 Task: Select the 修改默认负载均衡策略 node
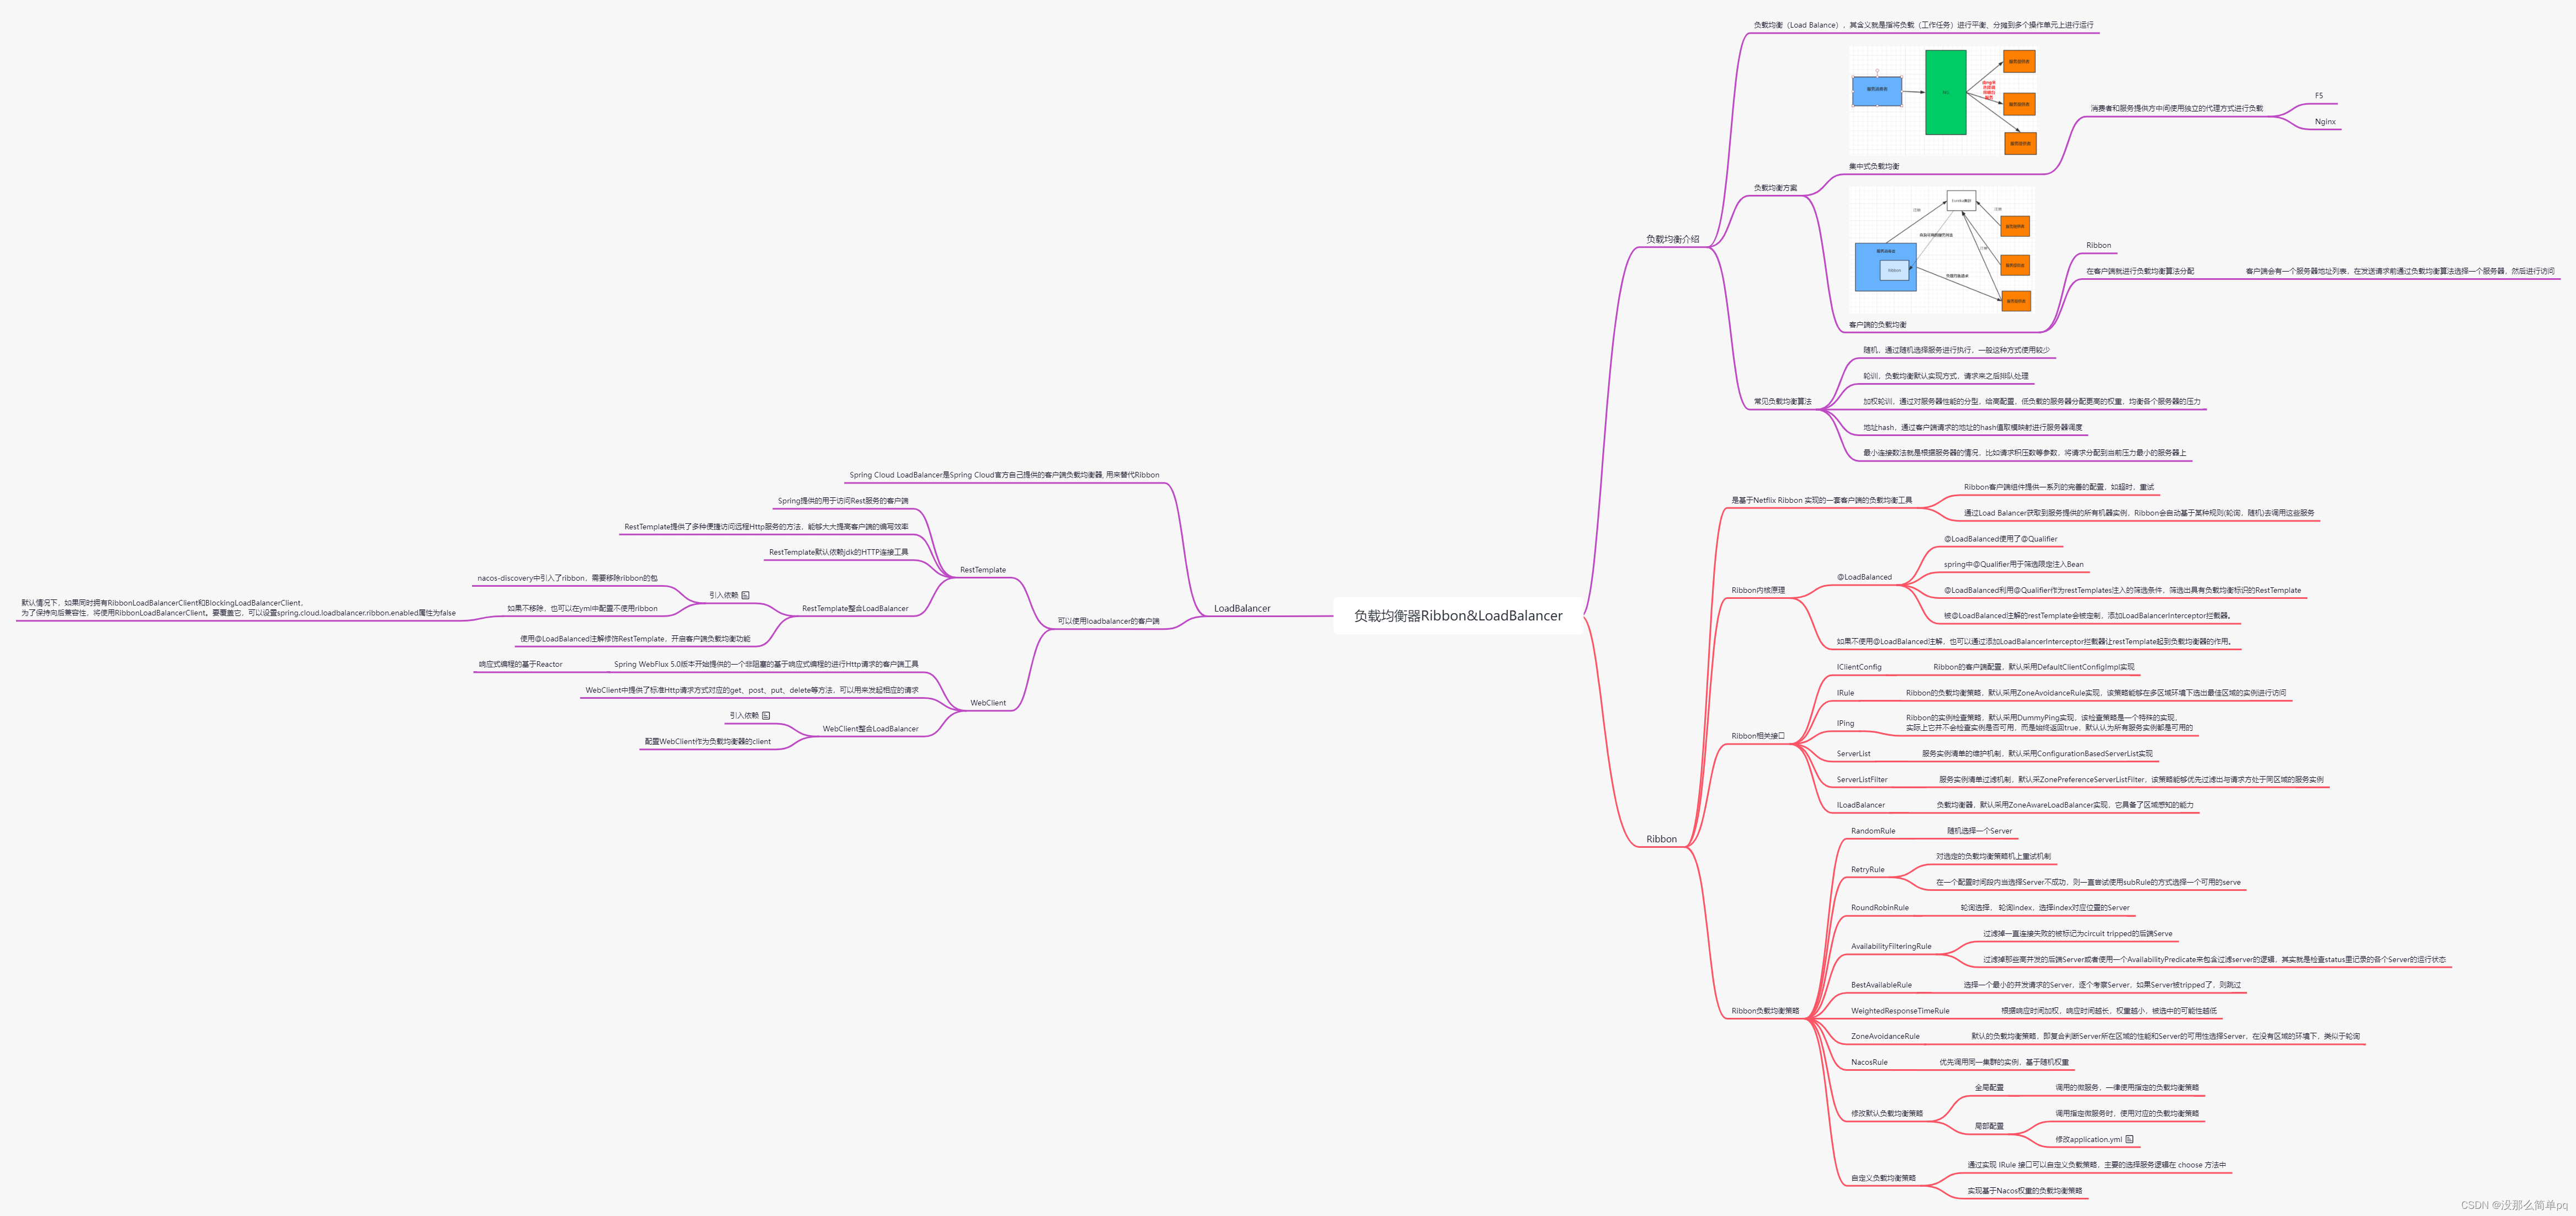1886,1113
